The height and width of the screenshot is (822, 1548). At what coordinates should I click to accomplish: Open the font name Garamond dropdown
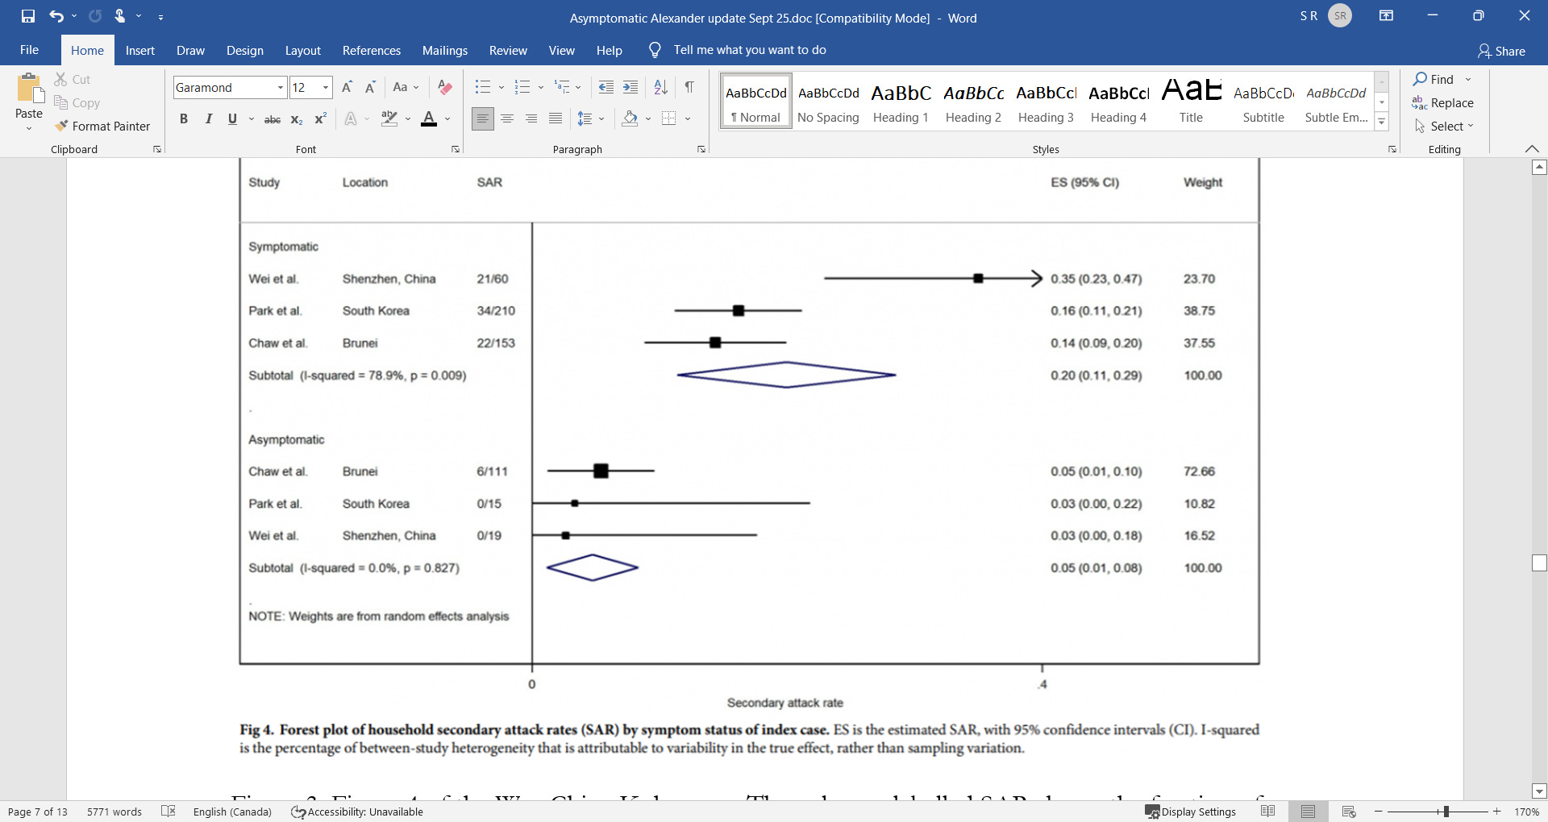281,87
